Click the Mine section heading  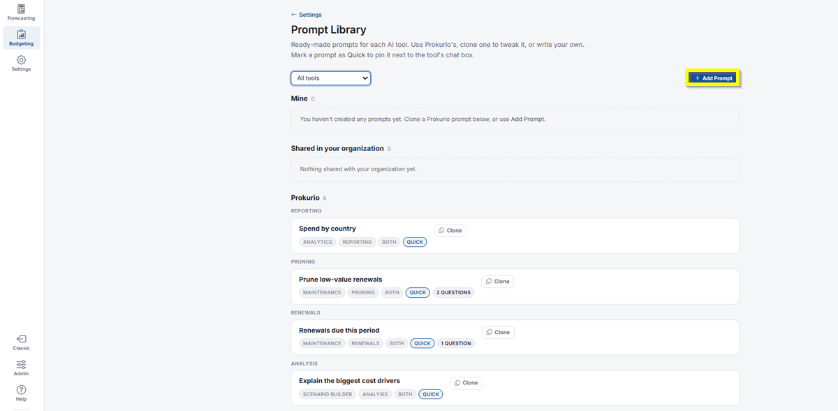(300, 99)
